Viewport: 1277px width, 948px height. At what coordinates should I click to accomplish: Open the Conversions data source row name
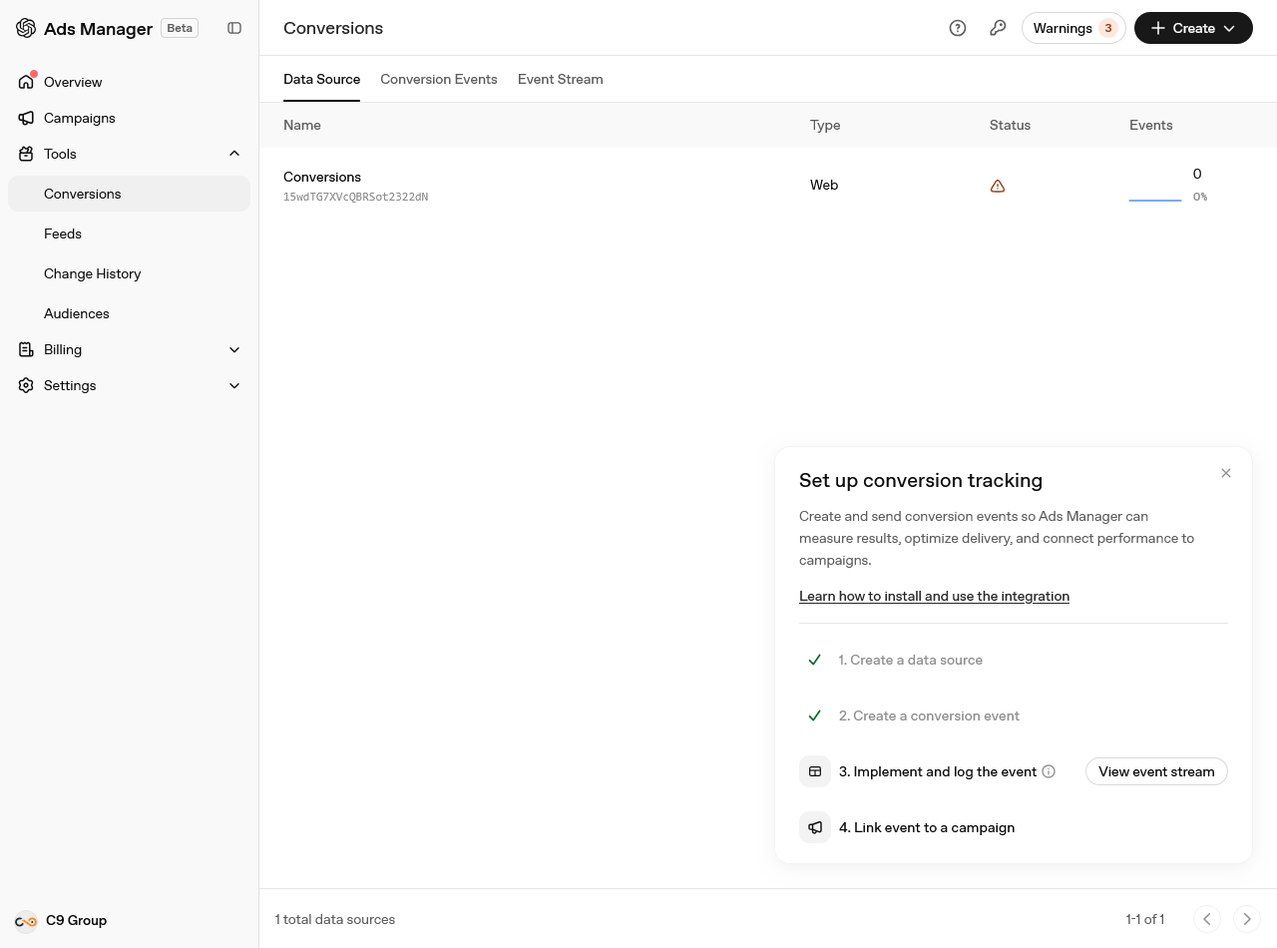pyautogui.click(x=322, y=177)
